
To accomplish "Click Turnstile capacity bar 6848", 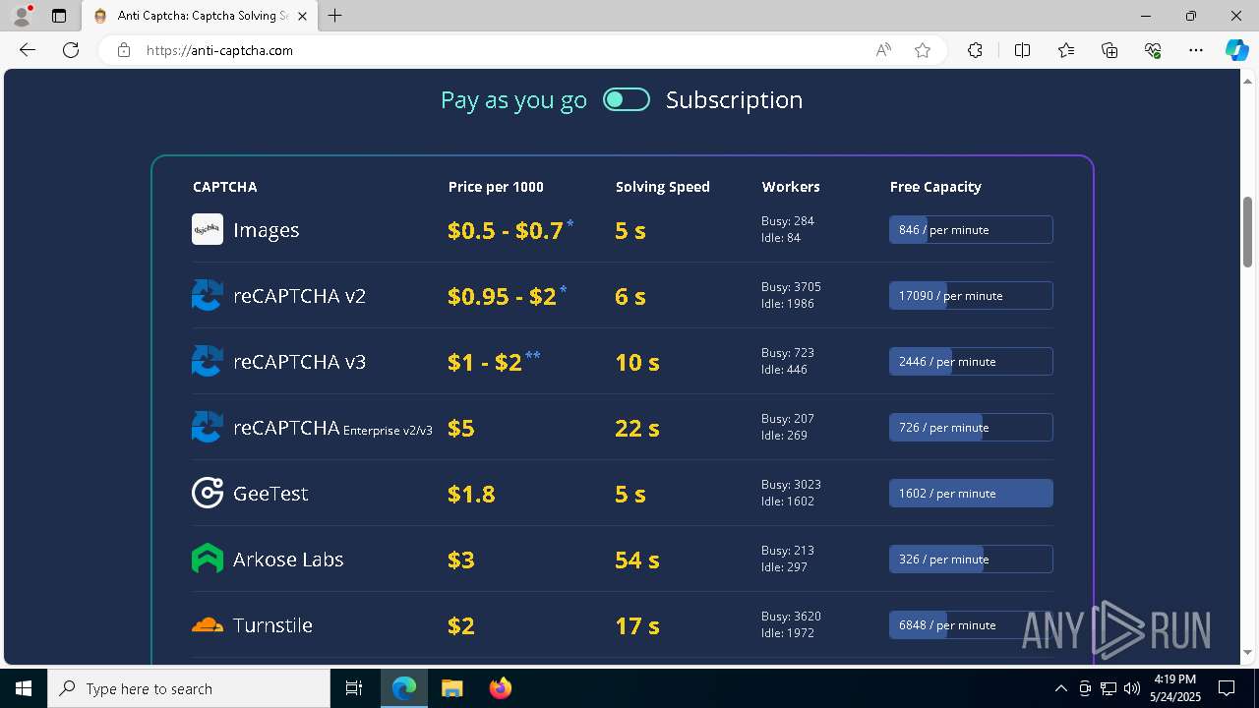I will [971, 624].
